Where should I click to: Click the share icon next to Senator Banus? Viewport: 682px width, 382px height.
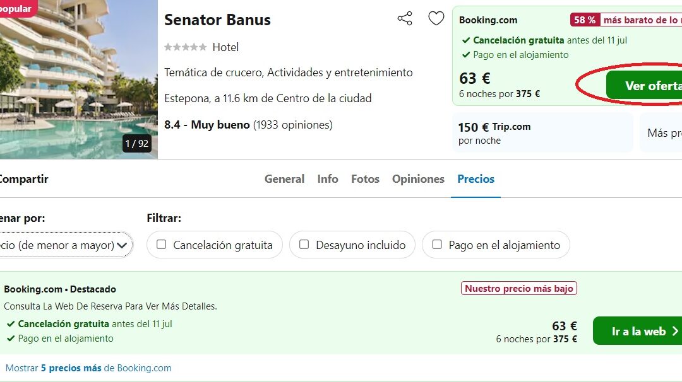coord(405,18)
